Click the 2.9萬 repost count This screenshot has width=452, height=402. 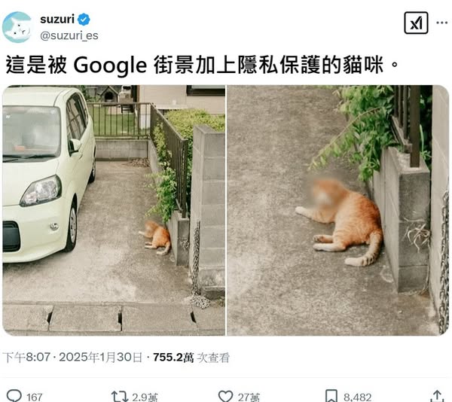145,397
